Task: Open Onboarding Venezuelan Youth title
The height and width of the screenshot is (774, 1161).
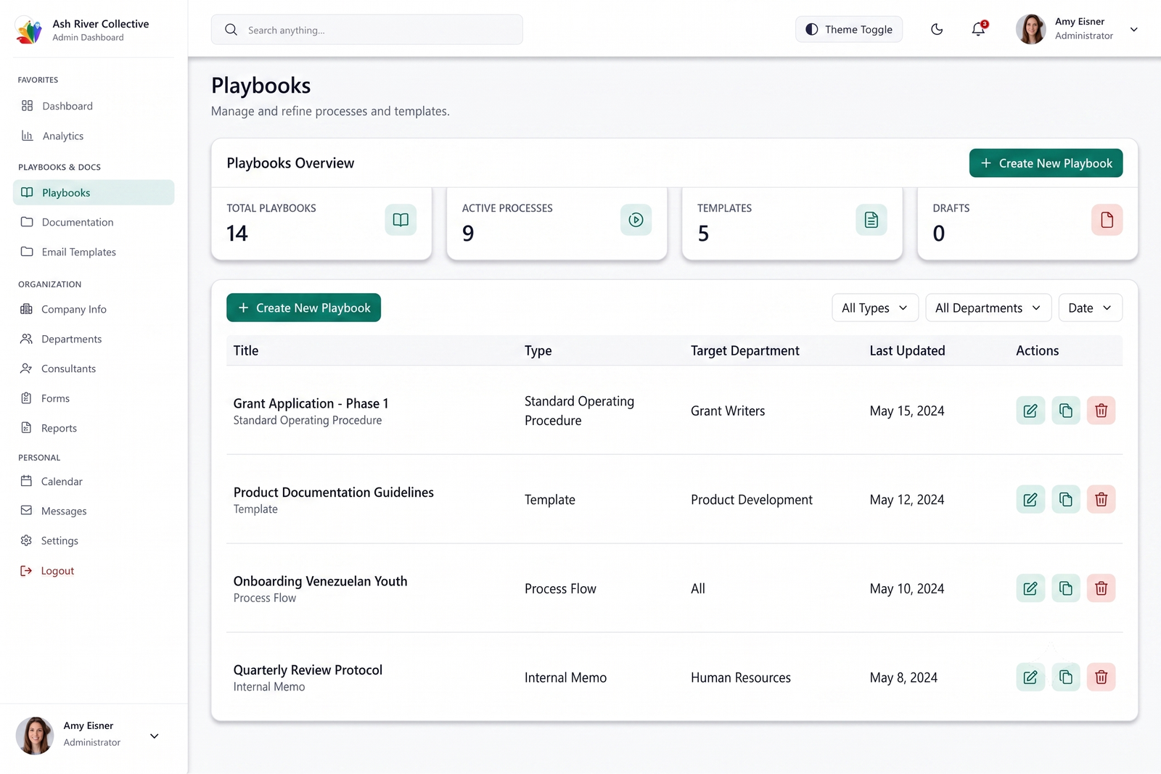Action: [x=320, y=581]
